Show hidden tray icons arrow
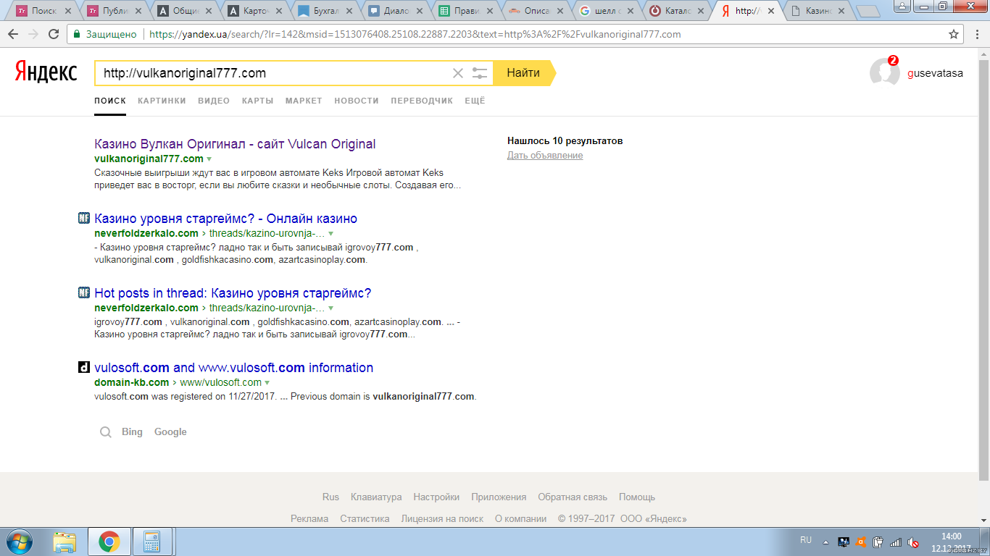This screenshot has height=556, width=990. tap(826, 542)
